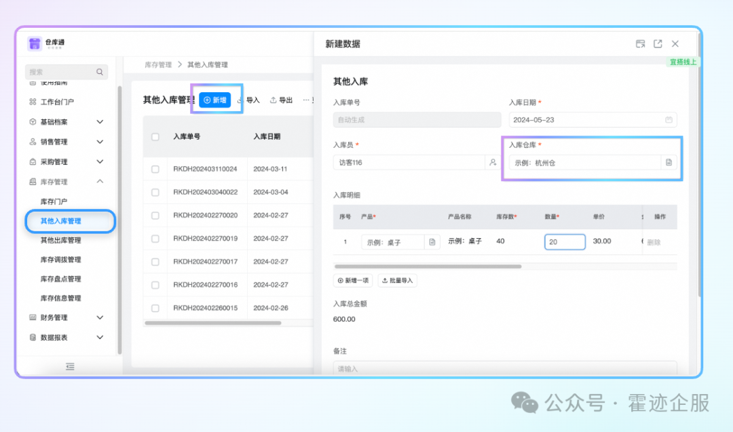Viewport: 733px width, 432px height.
Task: Click the calendar icon in 入库日期 field
Action: click(x=669, y=120)
